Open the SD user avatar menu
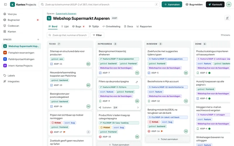Viewport: 234px width, 146px height. pyautogui.click(x=229, y=4)
